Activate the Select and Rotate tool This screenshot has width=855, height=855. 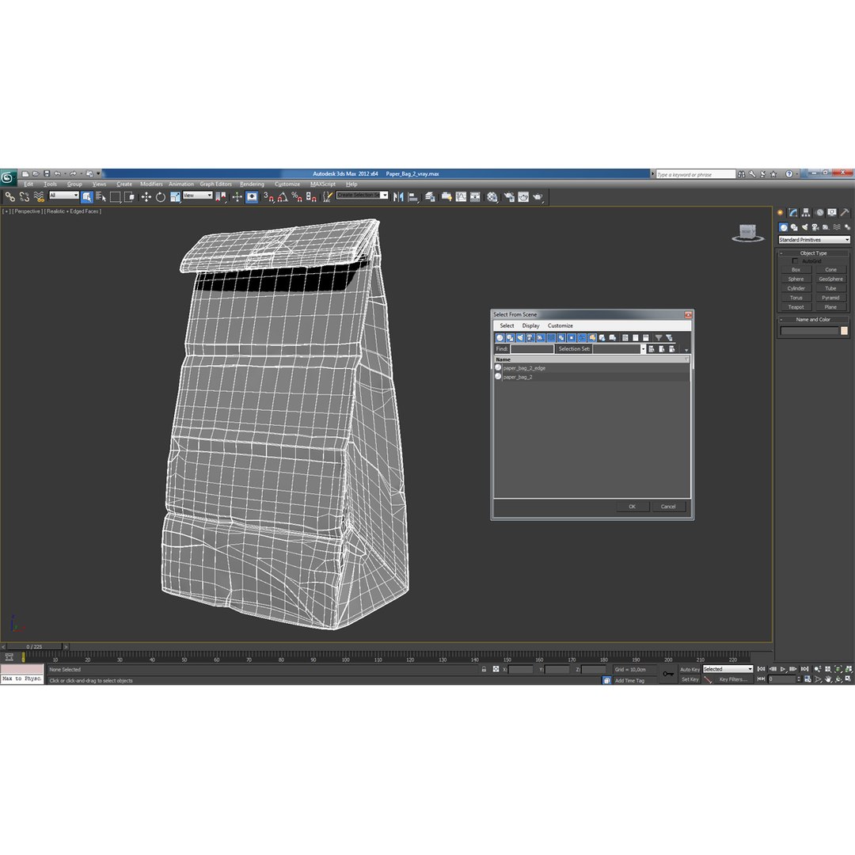[160, 197]
